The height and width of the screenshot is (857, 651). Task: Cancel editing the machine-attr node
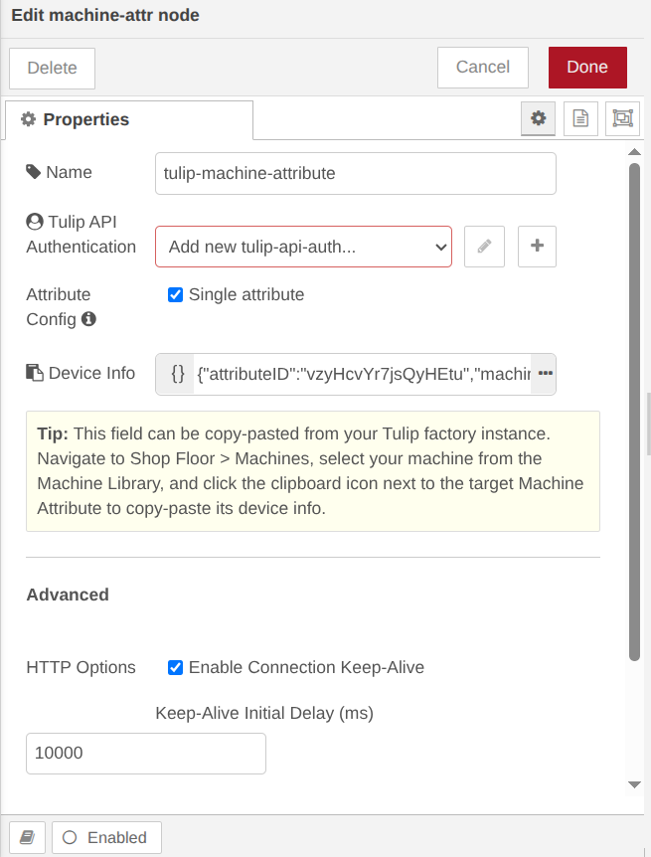pos(482,67)
